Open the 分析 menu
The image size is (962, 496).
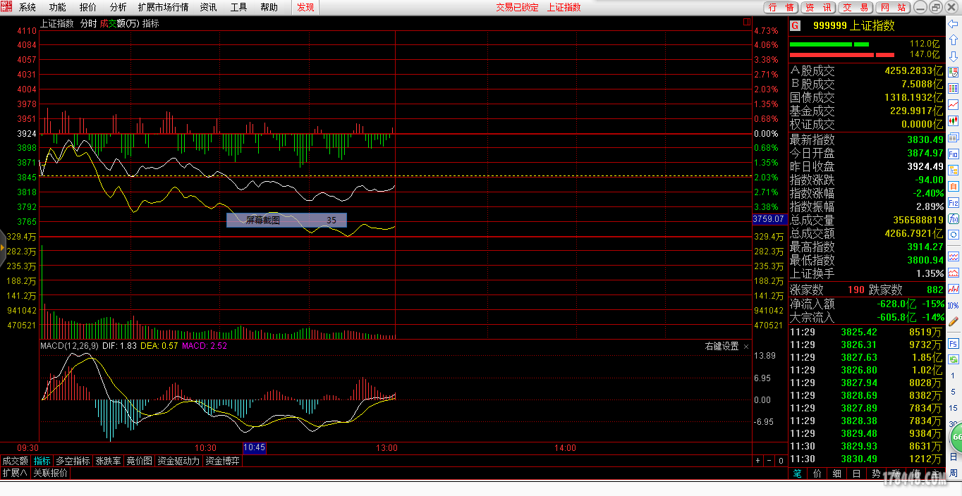[x=118, y=7]
